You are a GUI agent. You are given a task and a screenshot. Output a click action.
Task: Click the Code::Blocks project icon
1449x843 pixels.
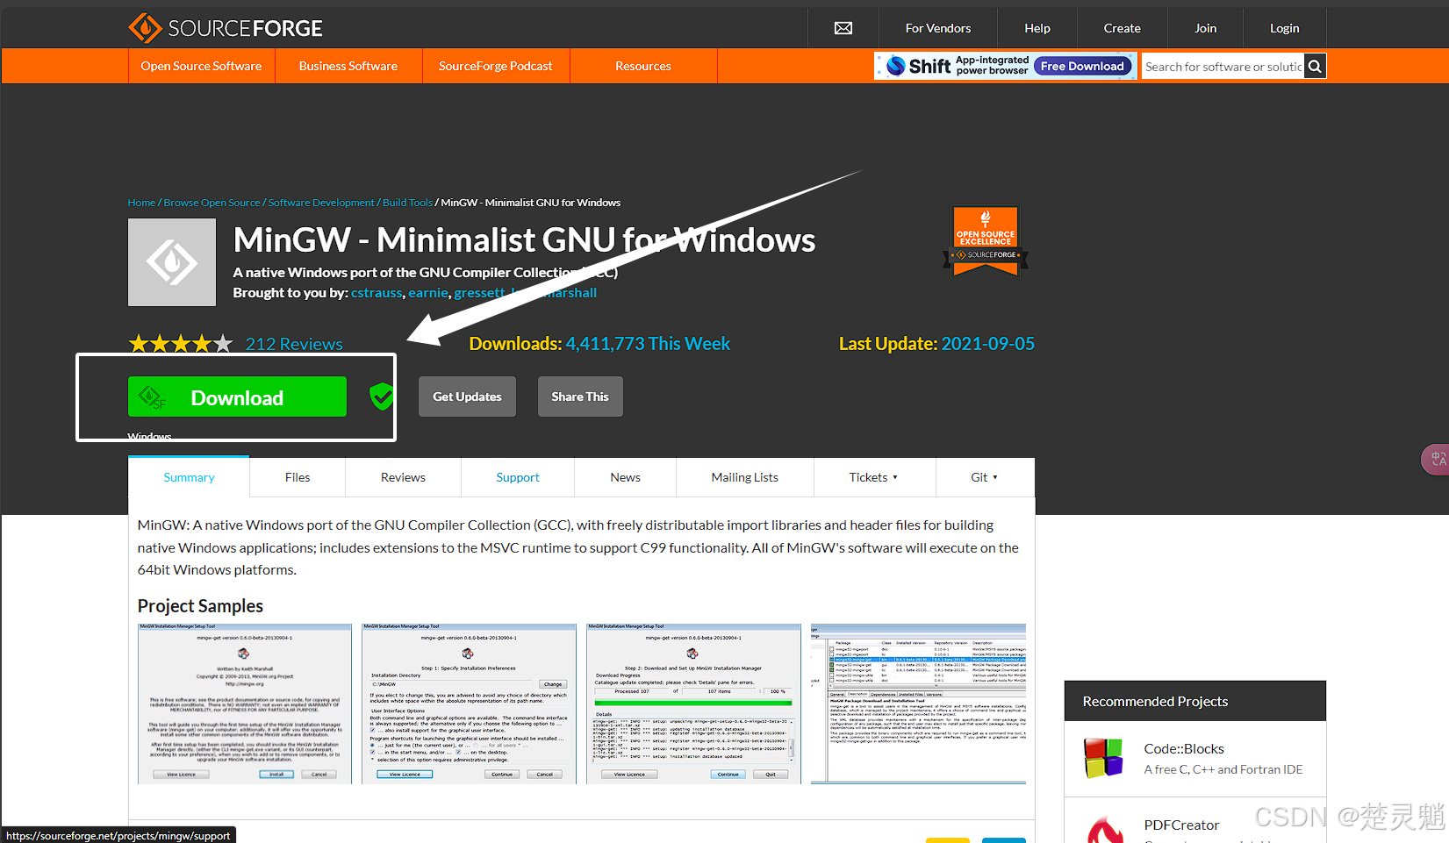coord(1103,758)
